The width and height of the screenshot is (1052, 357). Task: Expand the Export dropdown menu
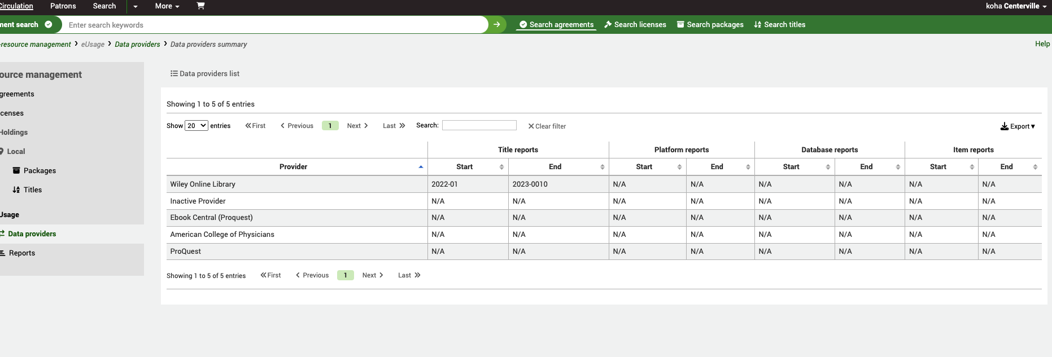1018,126
